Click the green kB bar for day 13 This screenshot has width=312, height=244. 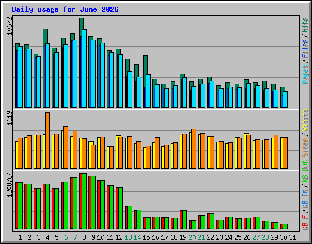[130, 218]
